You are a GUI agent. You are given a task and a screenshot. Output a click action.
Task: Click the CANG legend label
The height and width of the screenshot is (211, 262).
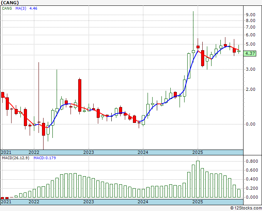pyautogui.click(x=7, y=9)
